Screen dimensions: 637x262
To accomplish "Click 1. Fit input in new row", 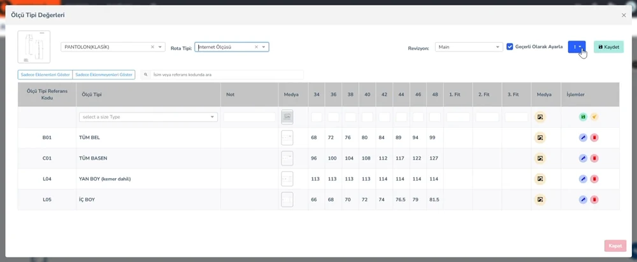I will point(458,117).
